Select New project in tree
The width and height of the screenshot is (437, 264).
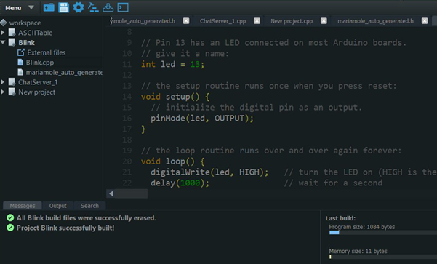pos(37,92)
